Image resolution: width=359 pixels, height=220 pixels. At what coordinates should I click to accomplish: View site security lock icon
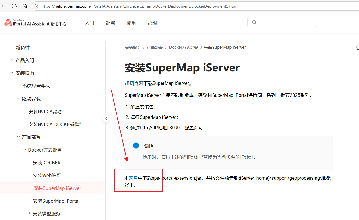[x=36, y=6]
